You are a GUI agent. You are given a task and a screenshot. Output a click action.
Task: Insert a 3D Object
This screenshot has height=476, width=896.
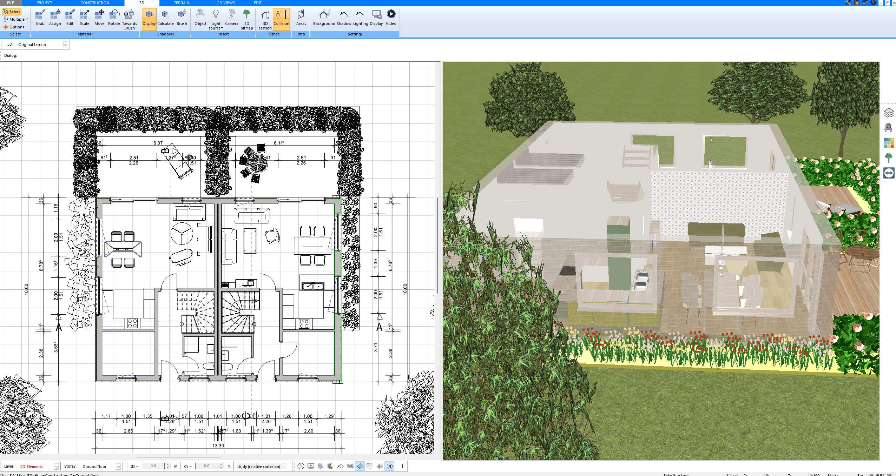tap(200, 18)
